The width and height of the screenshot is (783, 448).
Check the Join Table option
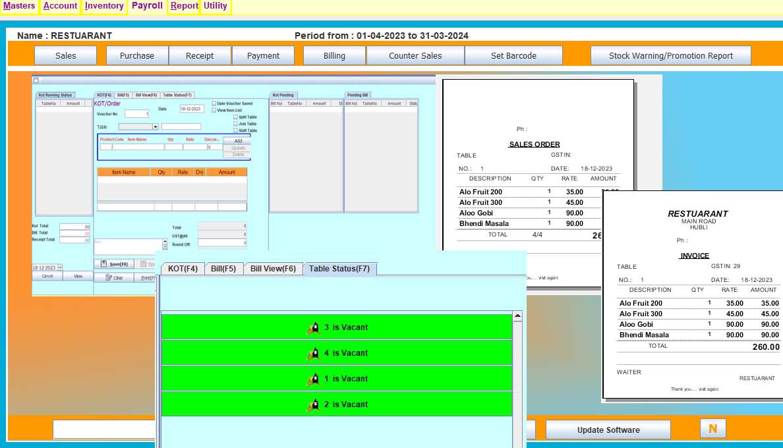point(235,124)
